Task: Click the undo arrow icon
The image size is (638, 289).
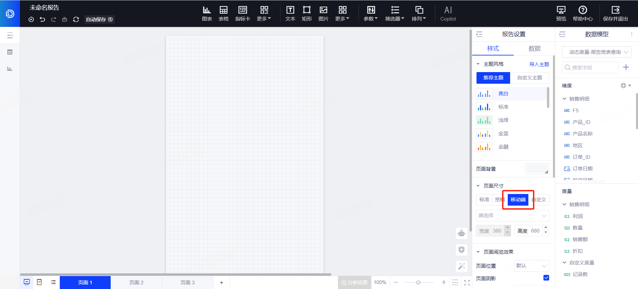Action: point(42,19)
